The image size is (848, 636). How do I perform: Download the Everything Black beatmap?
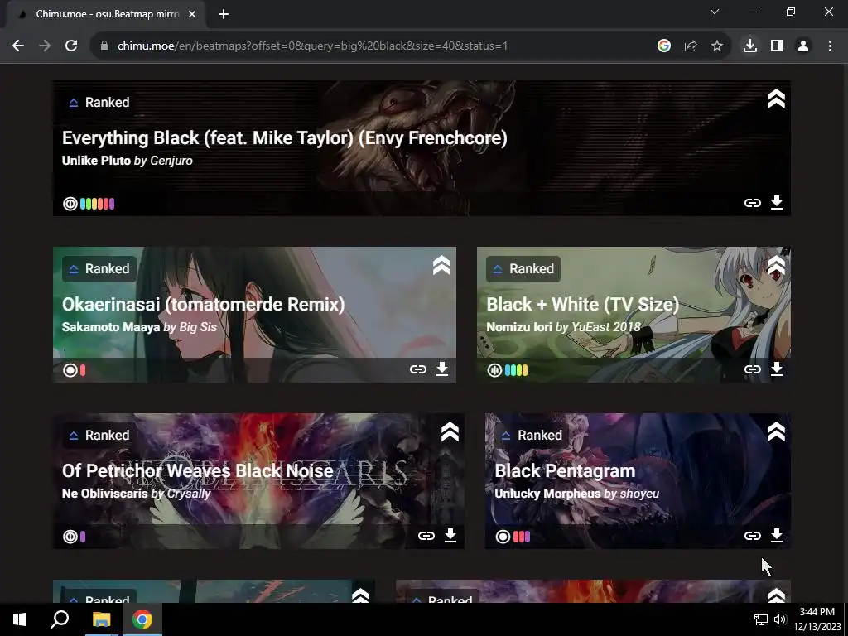click(777, 202)
